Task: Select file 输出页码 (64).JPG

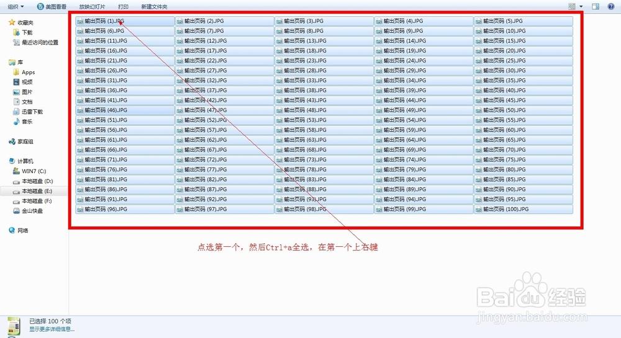Action: pyautogui.click(x=424, y=140)
